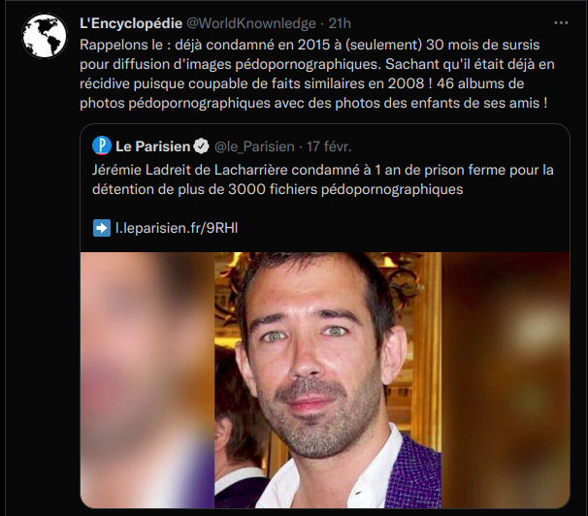
Task: Open the 17 févr. quoted tweet date
Action: coord(329,146)
